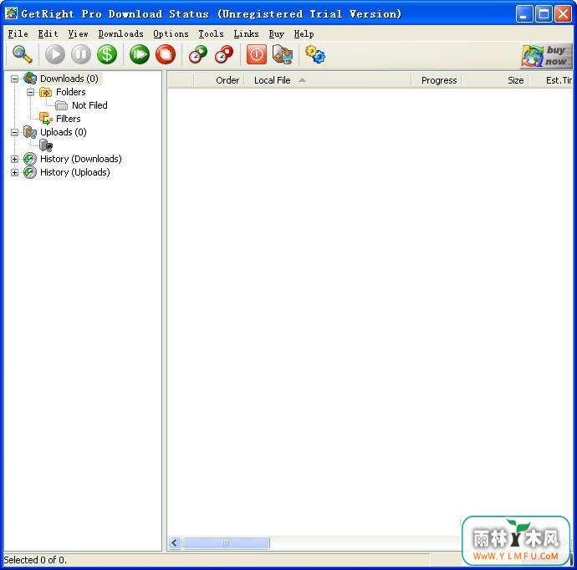Image resolution: width=577 pixels, height=570 pixels.
Task: Select the Folders tree item
Action: click(70, 92)
